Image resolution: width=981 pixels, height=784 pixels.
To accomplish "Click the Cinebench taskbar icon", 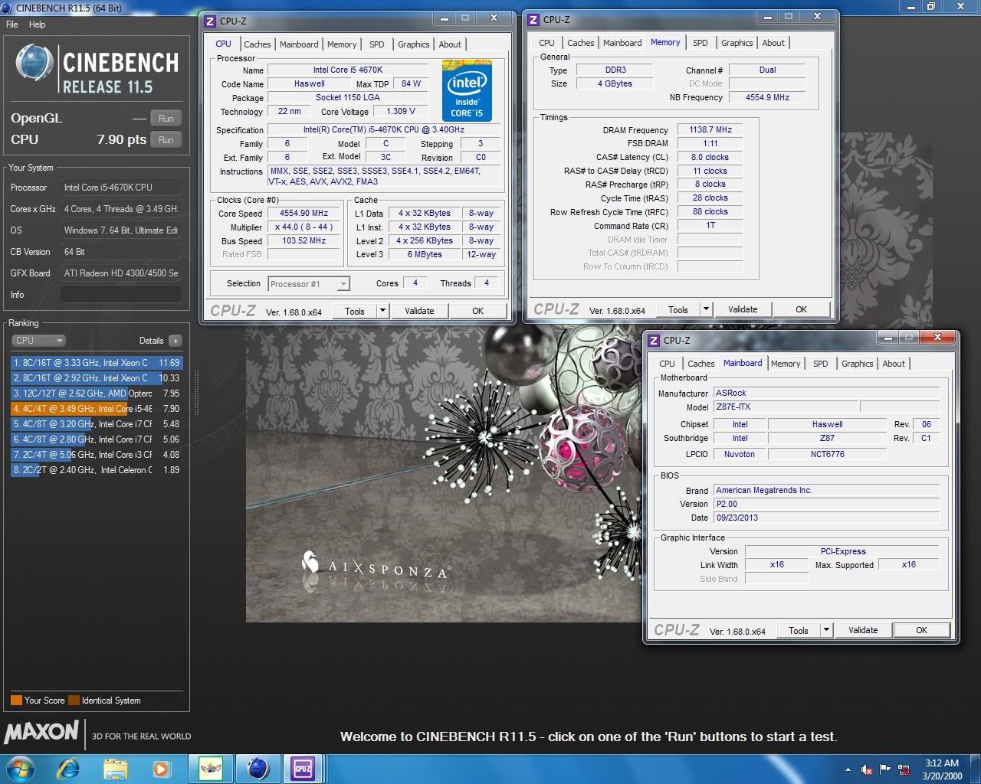I will tap(258, 769).
